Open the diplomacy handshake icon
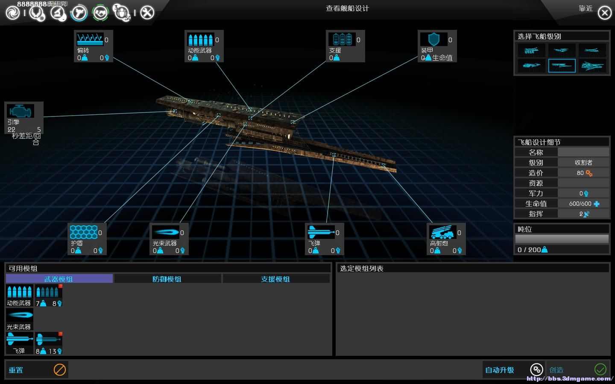The image size is (615, 384). click(100, 13)
